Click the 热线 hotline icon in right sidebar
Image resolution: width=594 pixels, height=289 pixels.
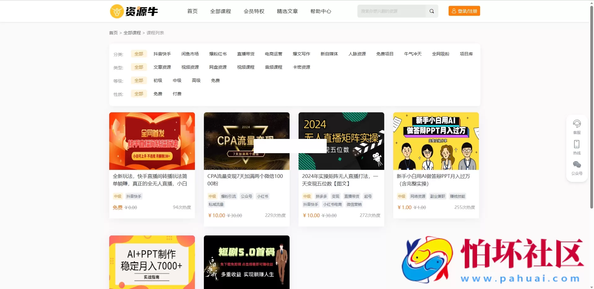tap(577, 144)
